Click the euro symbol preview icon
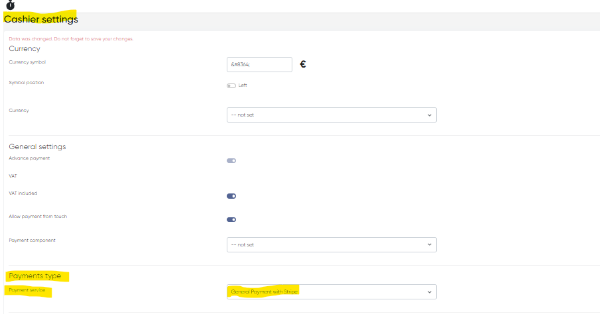The image size is (600, 314). pyautogui.click(x=303, y=65)
